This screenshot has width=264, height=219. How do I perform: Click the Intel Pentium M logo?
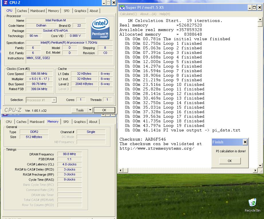click(100, 28)
